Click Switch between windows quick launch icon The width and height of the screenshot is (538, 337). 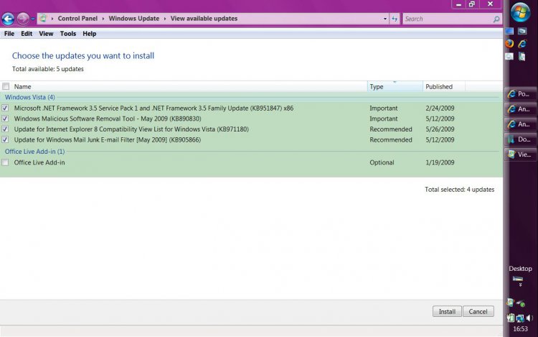pyautogui.click(x=522, y=32)
